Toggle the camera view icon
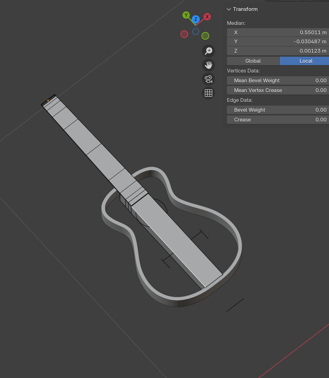 tap(208, 79)
